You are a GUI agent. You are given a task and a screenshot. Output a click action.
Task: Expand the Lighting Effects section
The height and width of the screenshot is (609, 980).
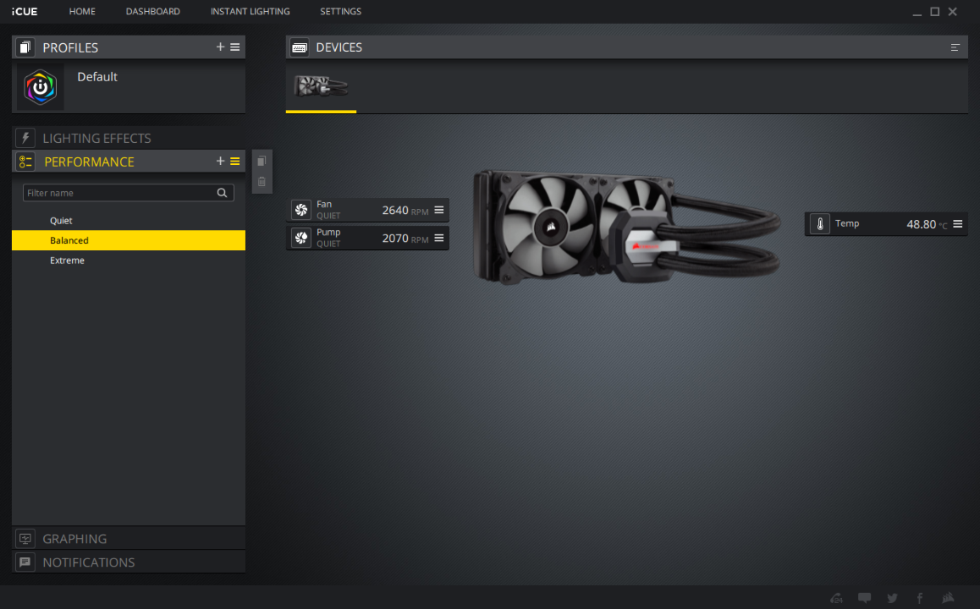(x=96, y=138)
